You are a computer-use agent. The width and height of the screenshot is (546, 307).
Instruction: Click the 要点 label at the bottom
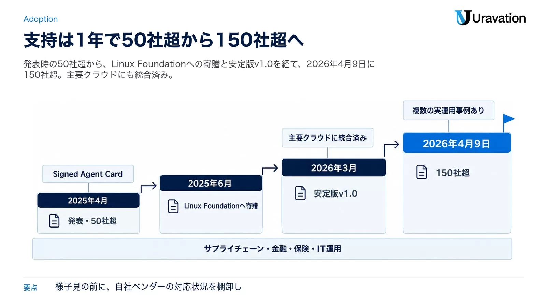click(x=30, y=288)
